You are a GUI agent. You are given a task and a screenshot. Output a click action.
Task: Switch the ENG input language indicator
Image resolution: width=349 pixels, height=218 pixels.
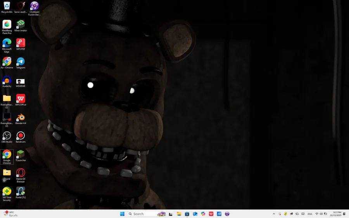pos(309,214)
